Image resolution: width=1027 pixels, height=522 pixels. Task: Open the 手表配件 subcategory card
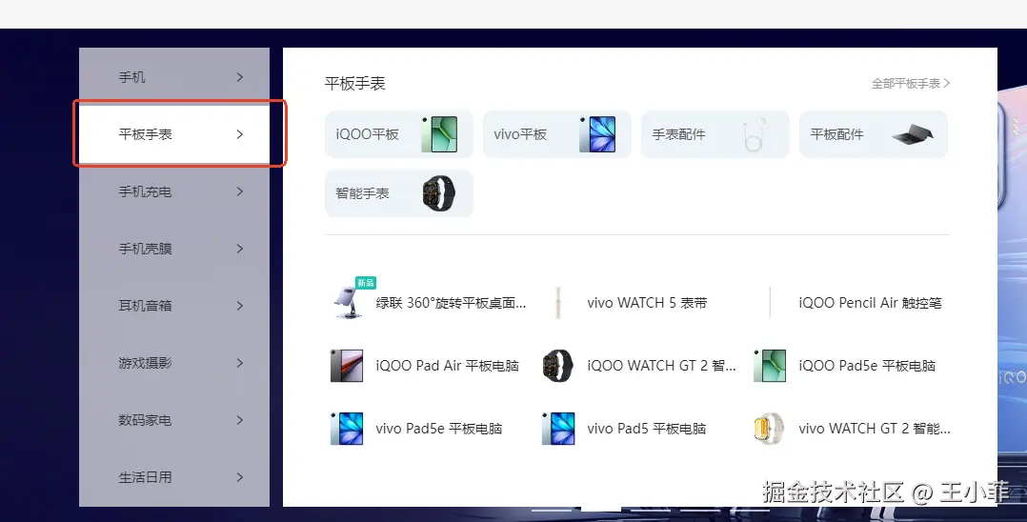[715, 134]
